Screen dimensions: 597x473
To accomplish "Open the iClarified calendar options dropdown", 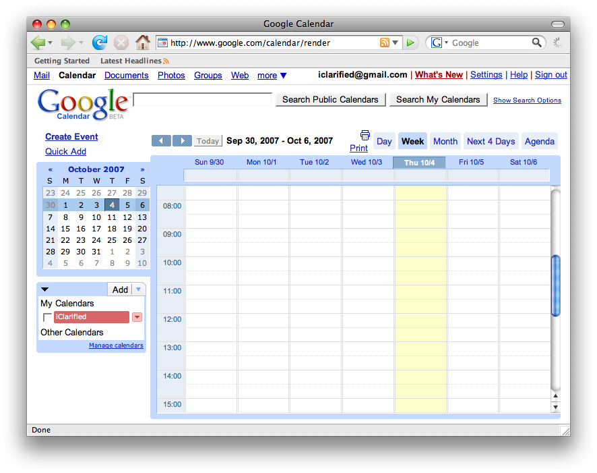I will 137,317.
